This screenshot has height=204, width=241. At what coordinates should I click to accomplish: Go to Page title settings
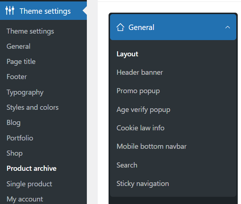click(21, 61)
